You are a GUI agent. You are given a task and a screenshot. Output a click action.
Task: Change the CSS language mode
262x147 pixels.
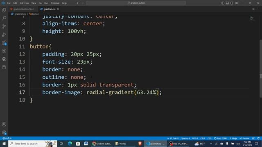[209, 138]
